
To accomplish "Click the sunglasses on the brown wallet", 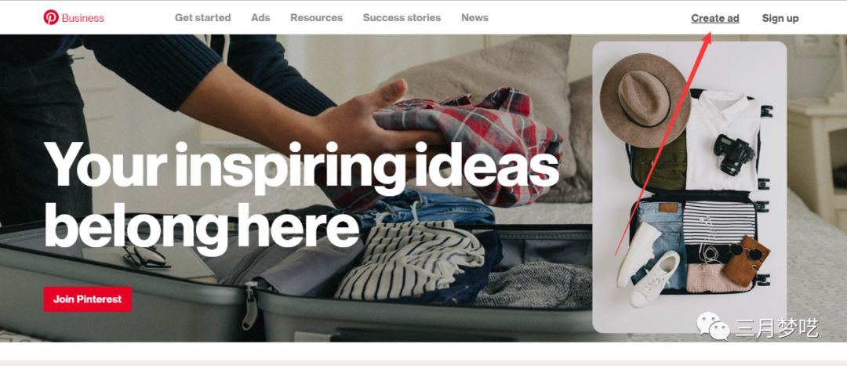I will point(747,251).
